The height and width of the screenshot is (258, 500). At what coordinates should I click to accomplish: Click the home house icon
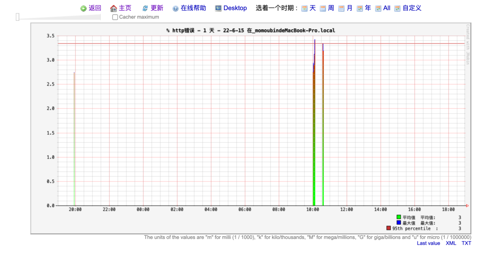click(x=113, y=8)
